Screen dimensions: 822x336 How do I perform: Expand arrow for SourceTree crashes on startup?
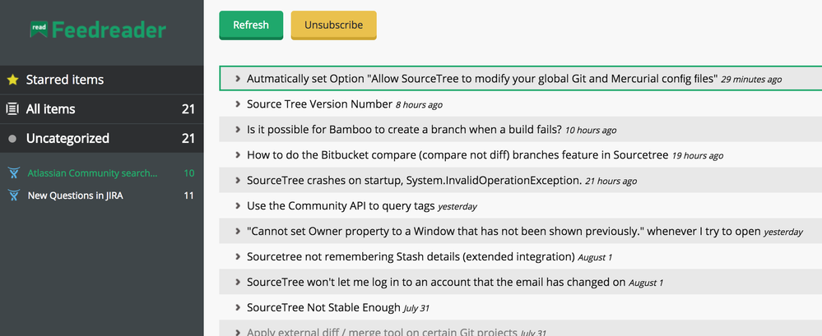coord(238,181)
